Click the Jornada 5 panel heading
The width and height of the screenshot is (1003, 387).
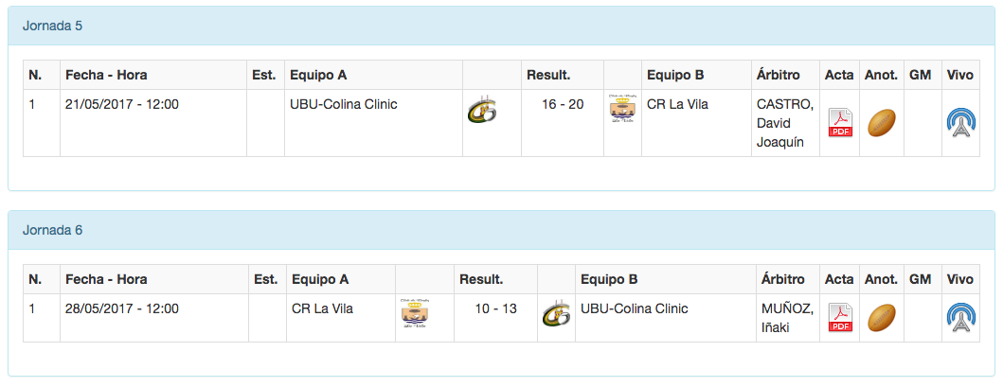[x=52, y=26]
